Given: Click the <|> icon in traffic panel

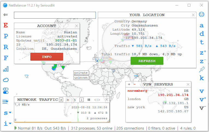Looking at the screenshot, I should pyautogui.click(x=97, y=100).
